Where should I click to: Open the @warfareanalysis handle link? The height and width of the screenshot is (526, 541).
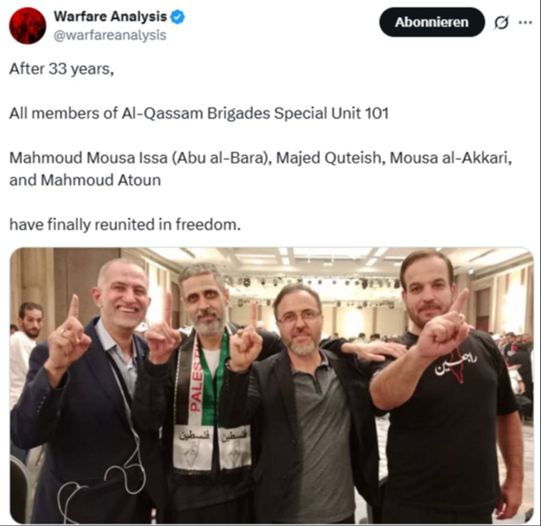(110, 35)
